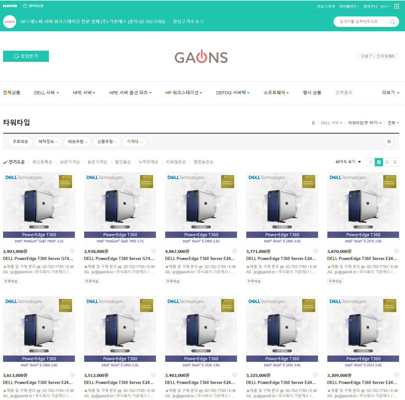Click the GAONS store round logo
The width and height of the screenshot is (405, 400).
(10, 22)
